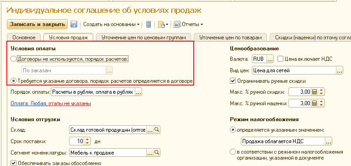Viewport: 351px width, 166px height.
Task: Click Записать и закрыть button
Action: click(x=37, y=24)
